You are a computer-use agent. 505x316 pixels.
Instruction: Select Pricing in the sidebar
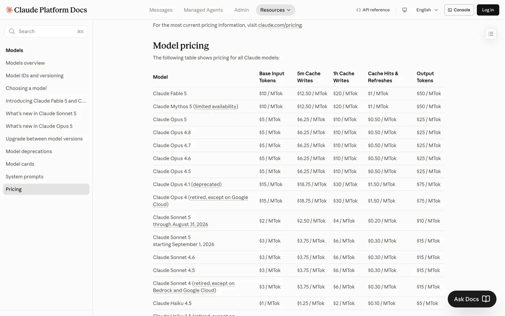46,189
